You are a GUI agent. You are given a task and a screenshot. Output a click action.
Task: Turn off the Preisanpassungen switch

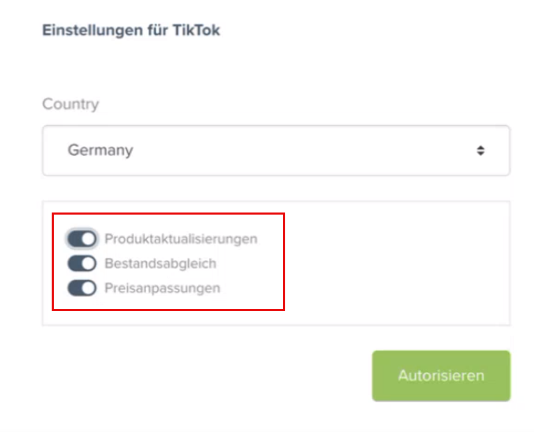(82, 288)
